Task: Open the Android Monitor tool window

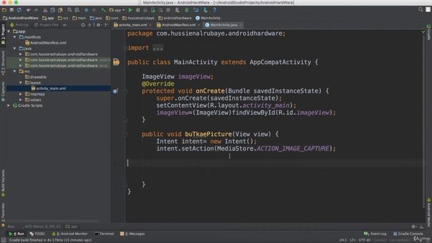Action: (x=70, y=234)
